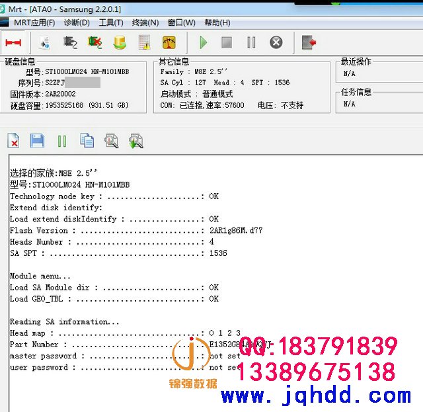Search the log with magnifier icon

[112, 141]
